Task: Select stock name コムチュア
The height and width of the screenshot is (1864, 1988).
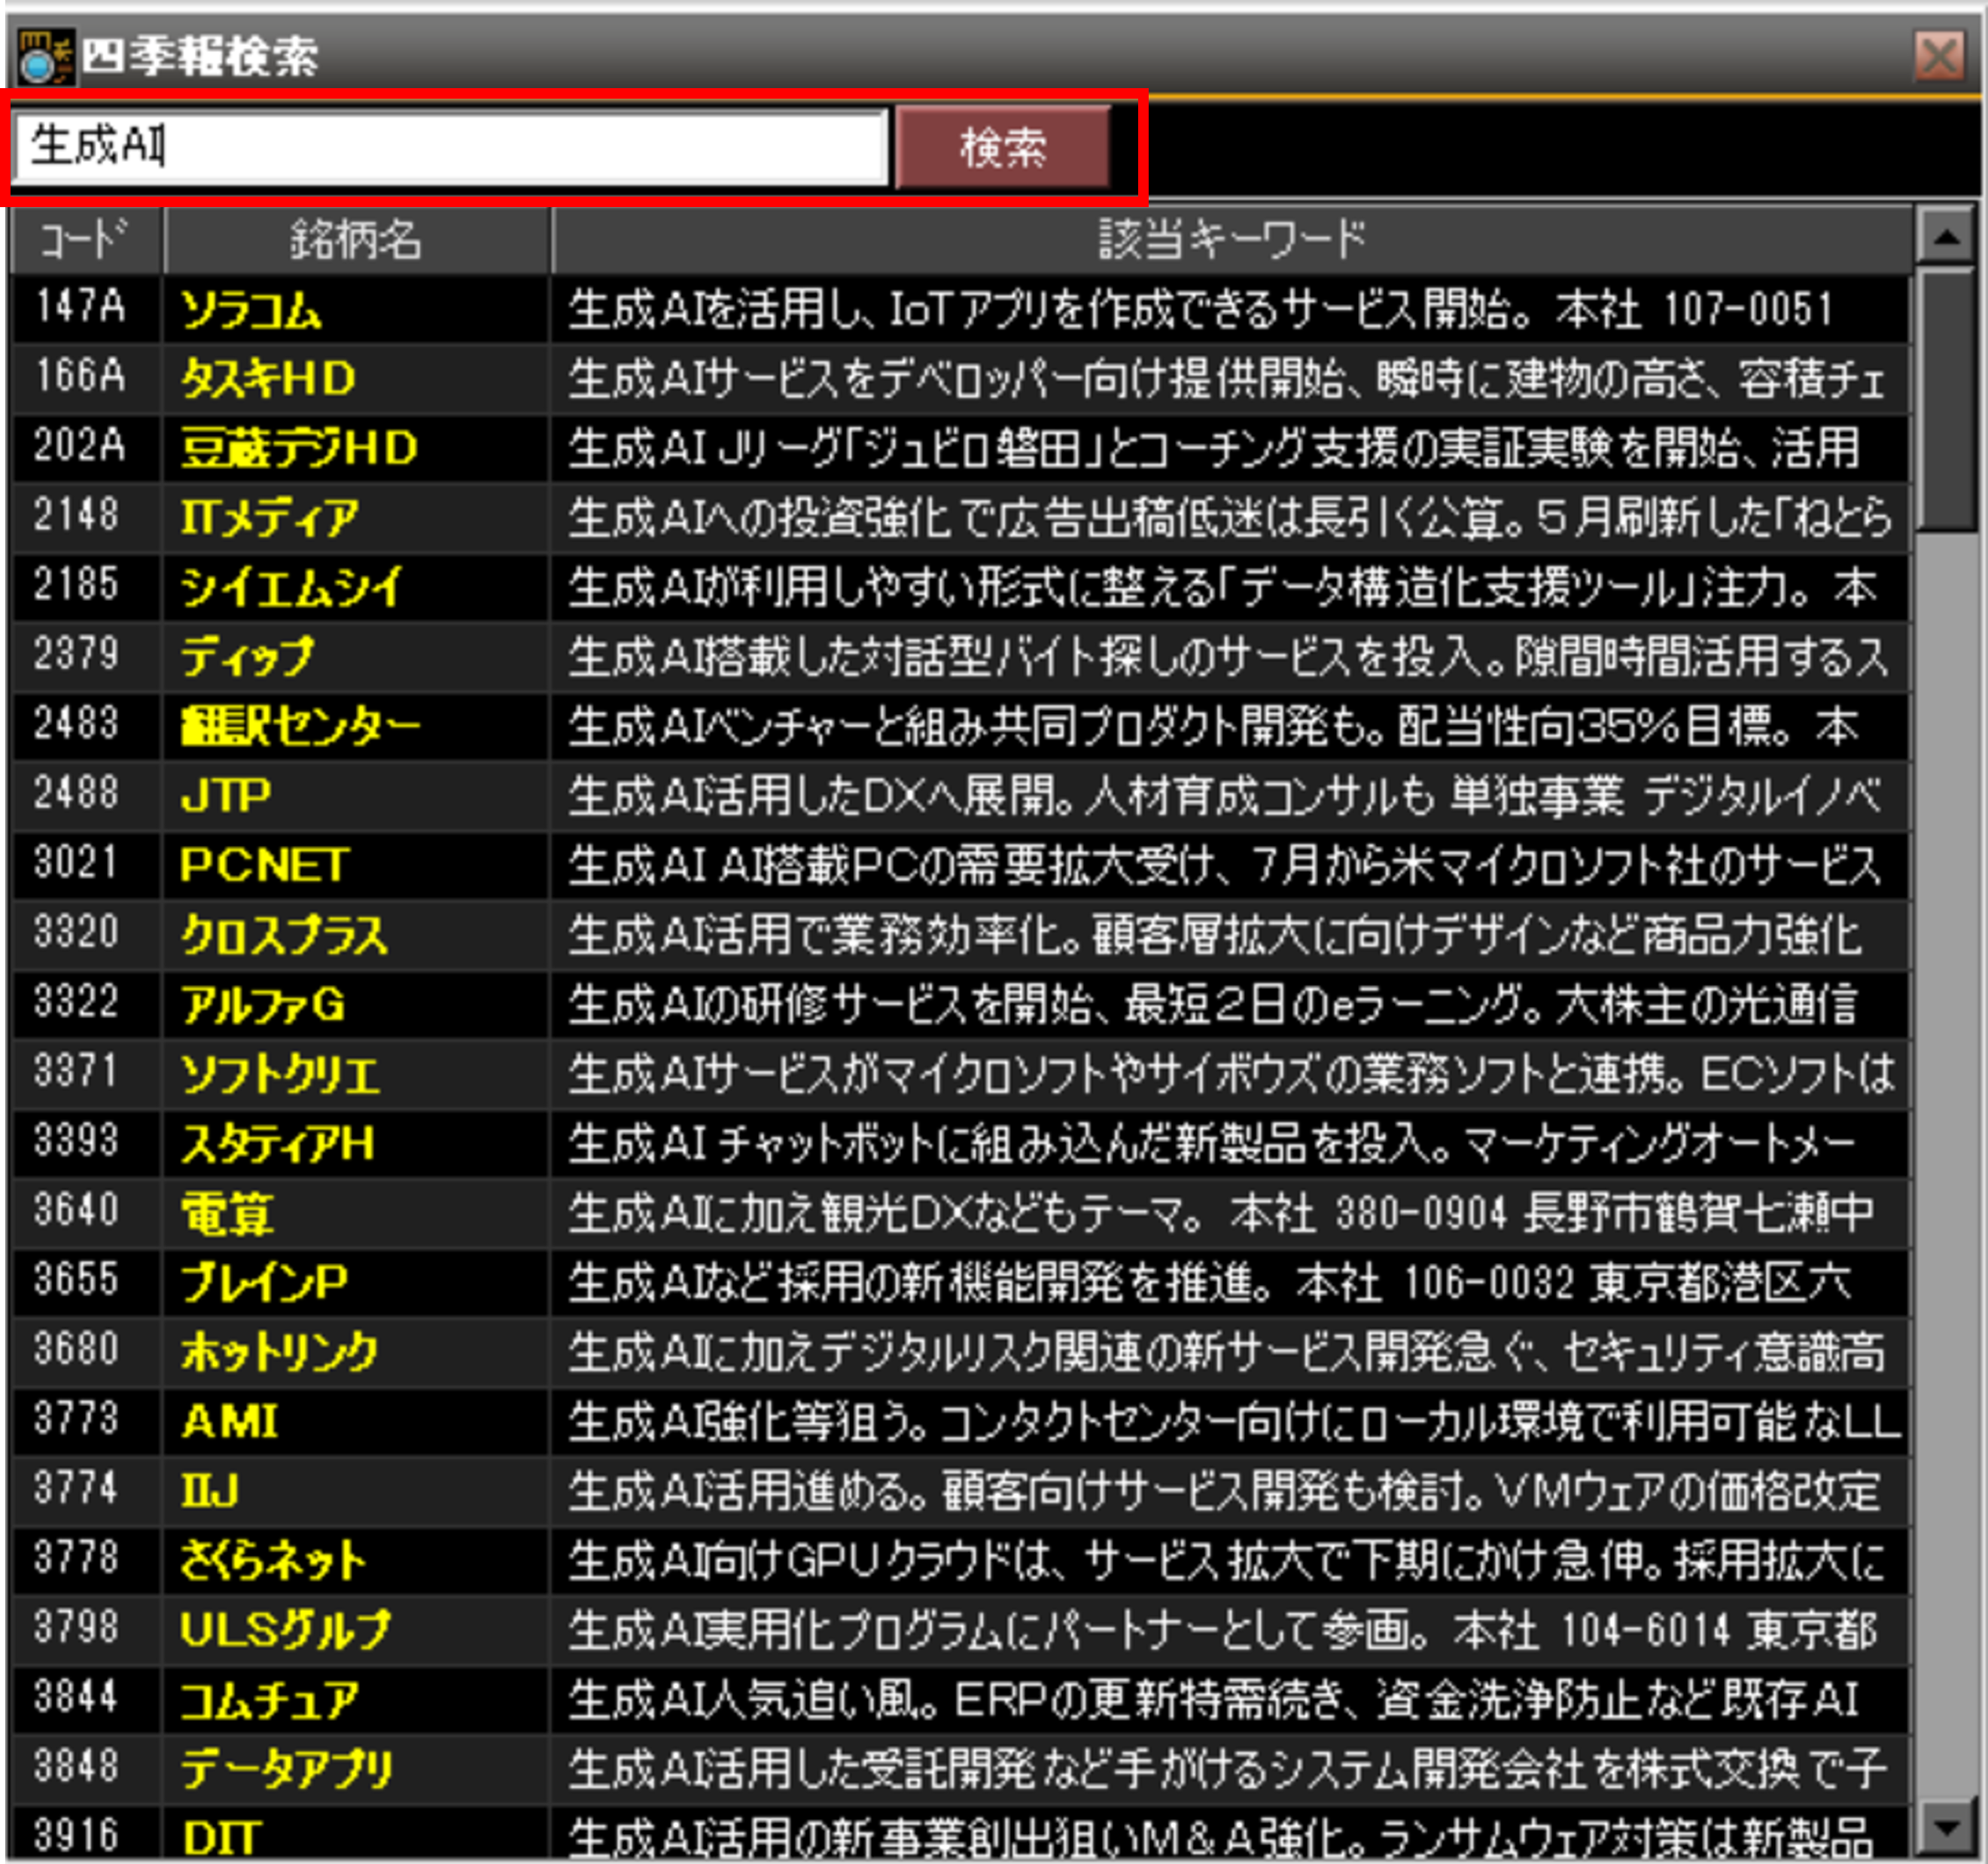Action: [x=269, y=1700]
